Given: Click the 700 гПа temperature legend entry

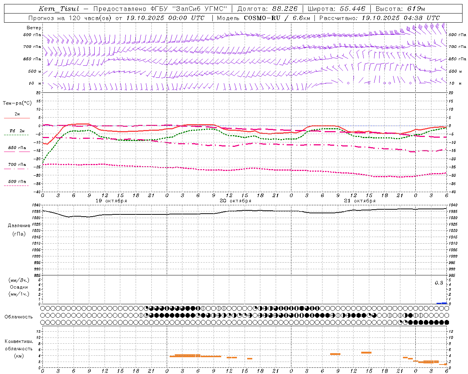Looking at the screenshot, I should [x=17, y=165].
